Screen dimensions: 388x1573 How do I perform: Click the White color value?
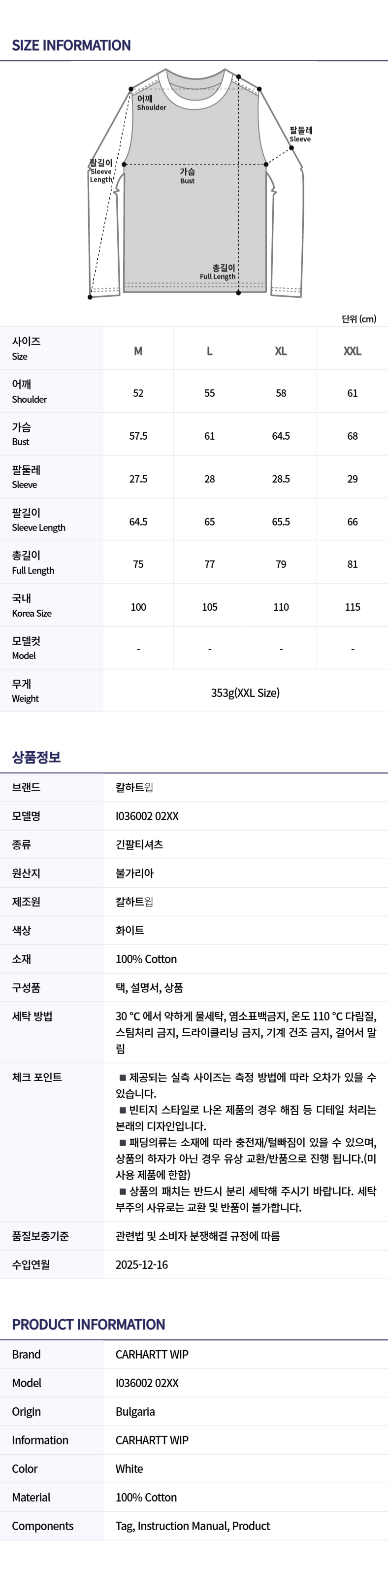point(129,1468)
